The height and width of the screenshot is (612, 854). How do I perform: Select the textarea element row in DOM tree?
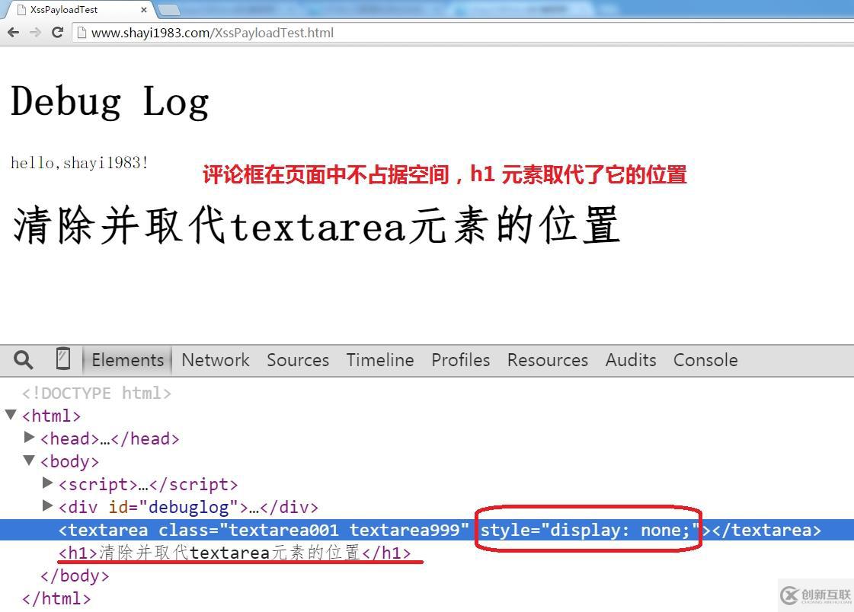[427, 530]
